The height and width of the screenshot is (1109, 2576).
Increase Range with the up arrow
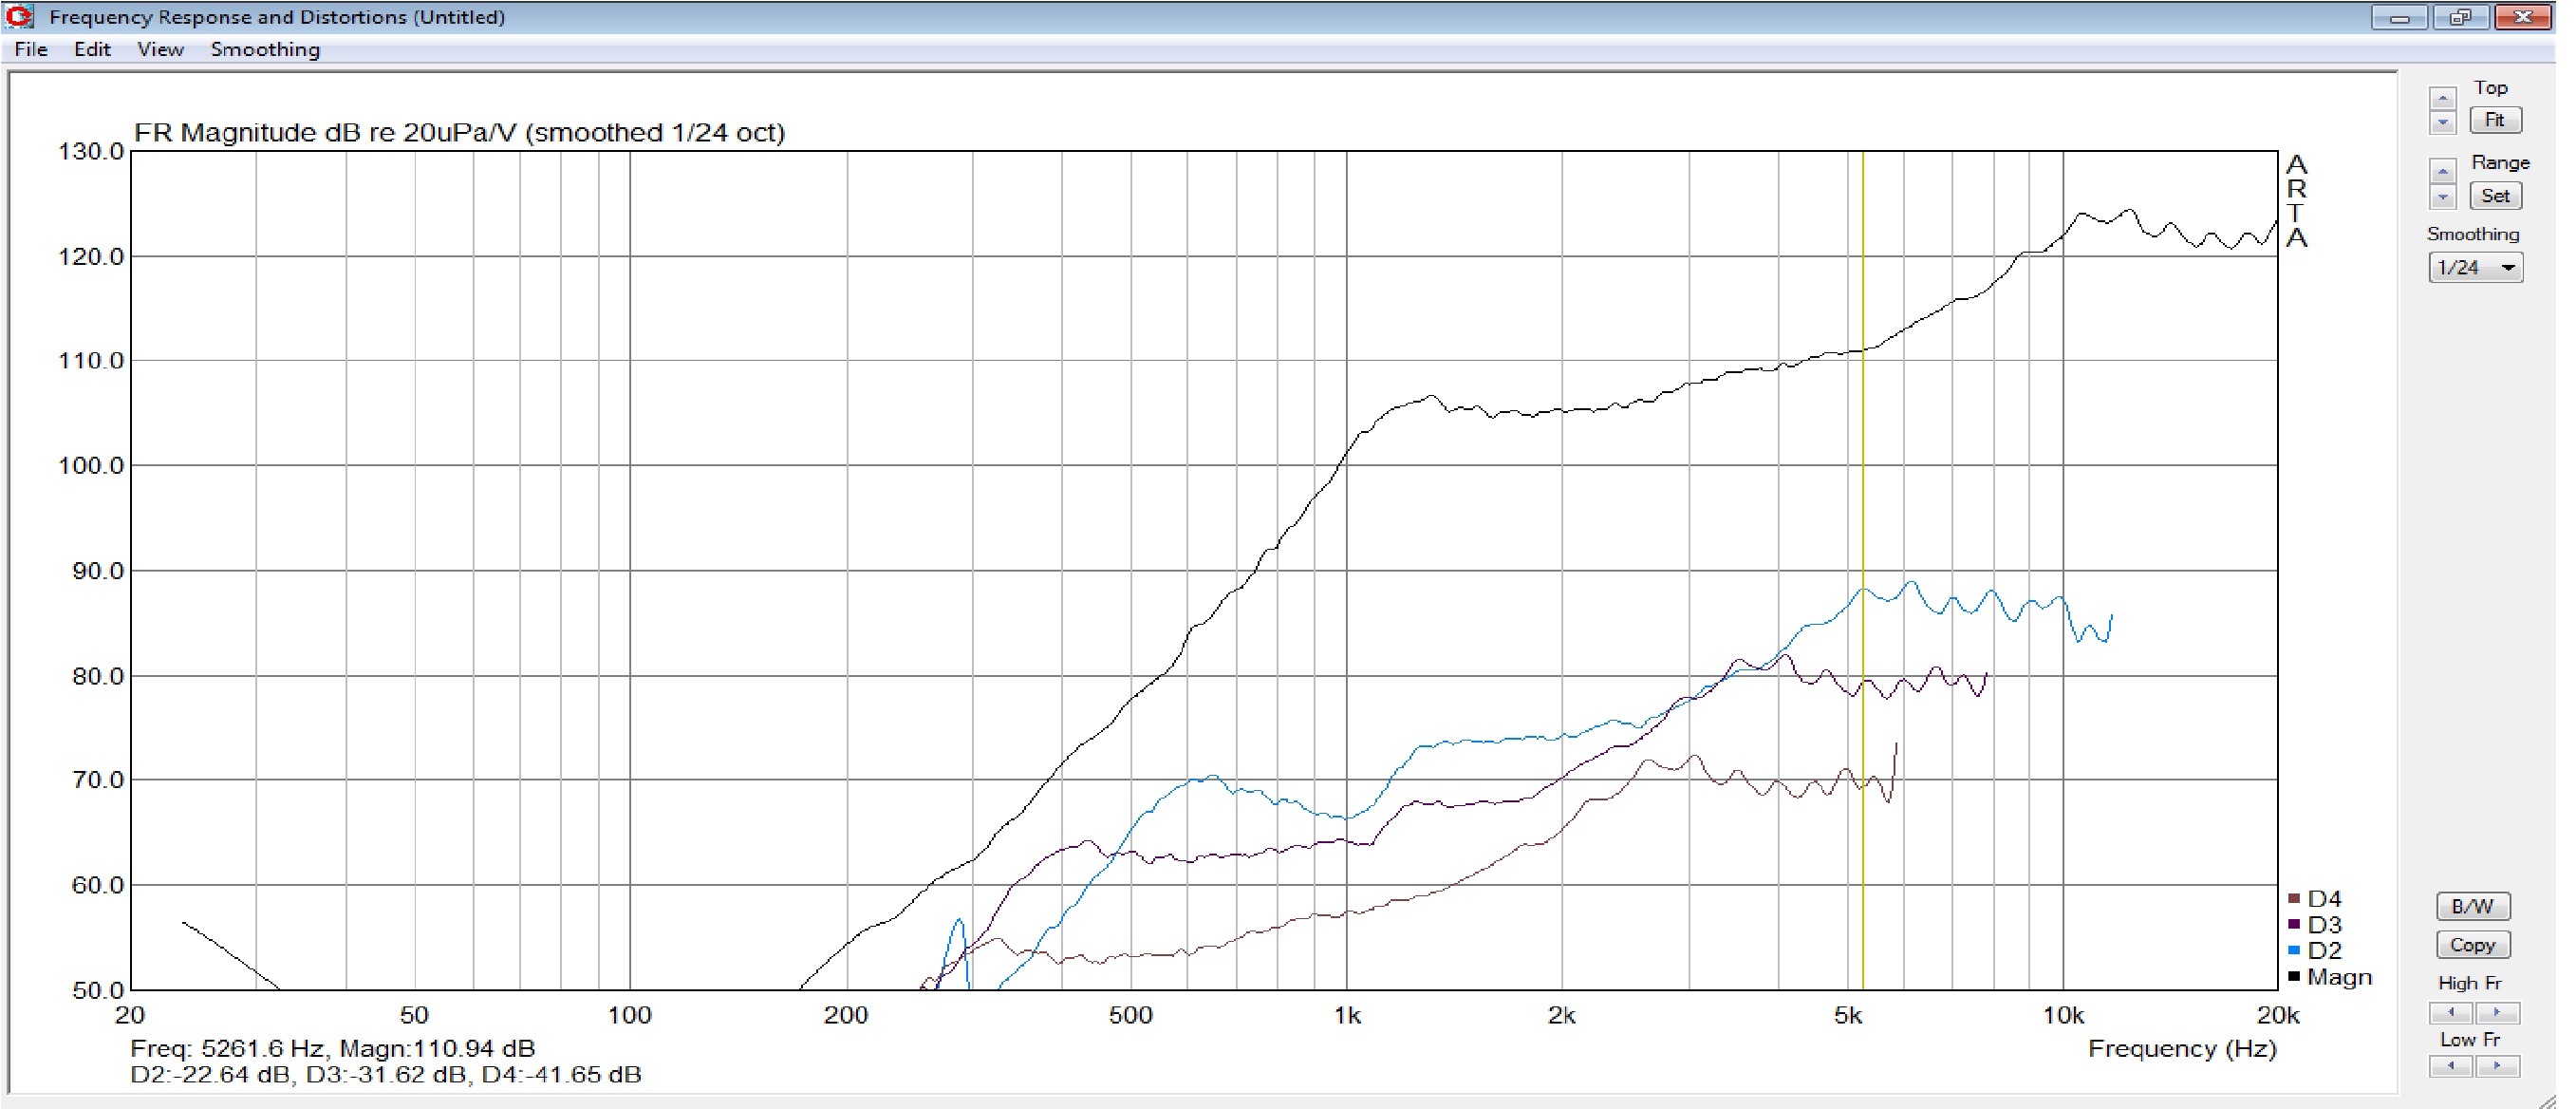(2442, 171)
